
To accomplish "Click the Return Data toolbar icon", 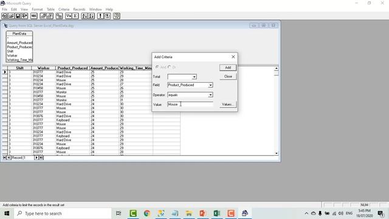I will pos(24,16).
